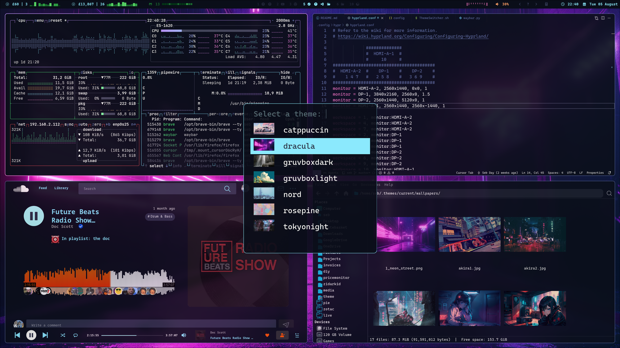Viewport: 620px width, 348px height.
Task: Open the akira1.jpg wallpaper thumbnail
Action: point(469,234)
